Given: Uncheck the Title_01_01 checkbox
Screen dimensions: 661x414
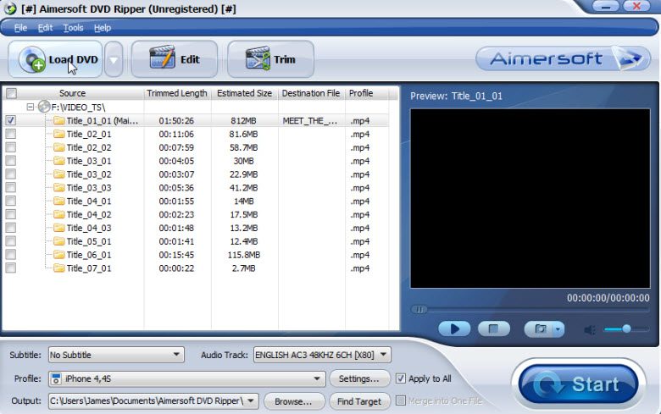Looking at the screenshot, I should tap(10, 120).
